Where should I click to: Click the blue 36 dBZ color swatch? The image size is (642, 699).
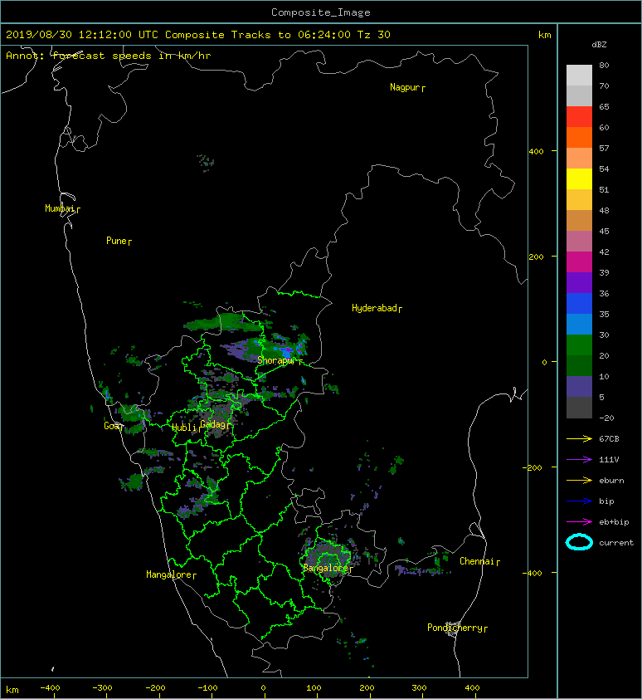[579, 304]
